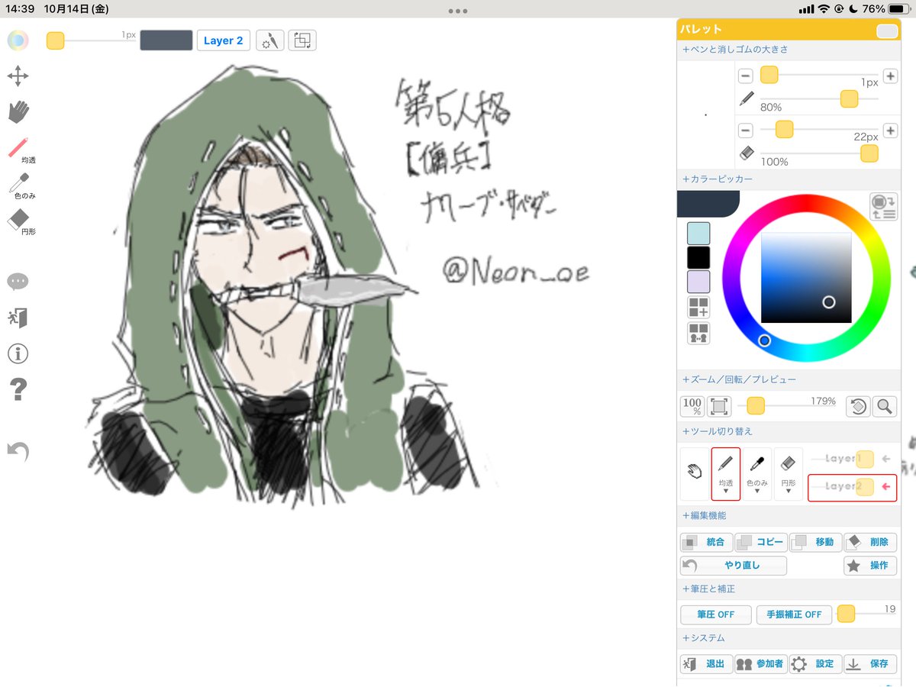Image resolution: width=916 pixels, height=687 pixels.
Task: Collapse the 編集機能 section
Action: [705, 516]
